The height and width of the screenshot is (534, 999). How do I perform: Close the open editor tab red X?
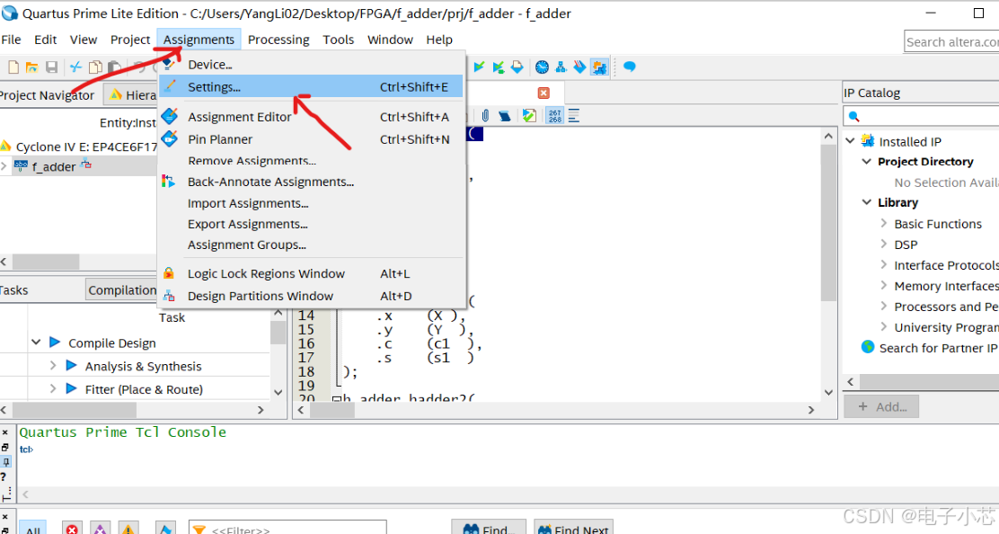[x=544, y=93]
